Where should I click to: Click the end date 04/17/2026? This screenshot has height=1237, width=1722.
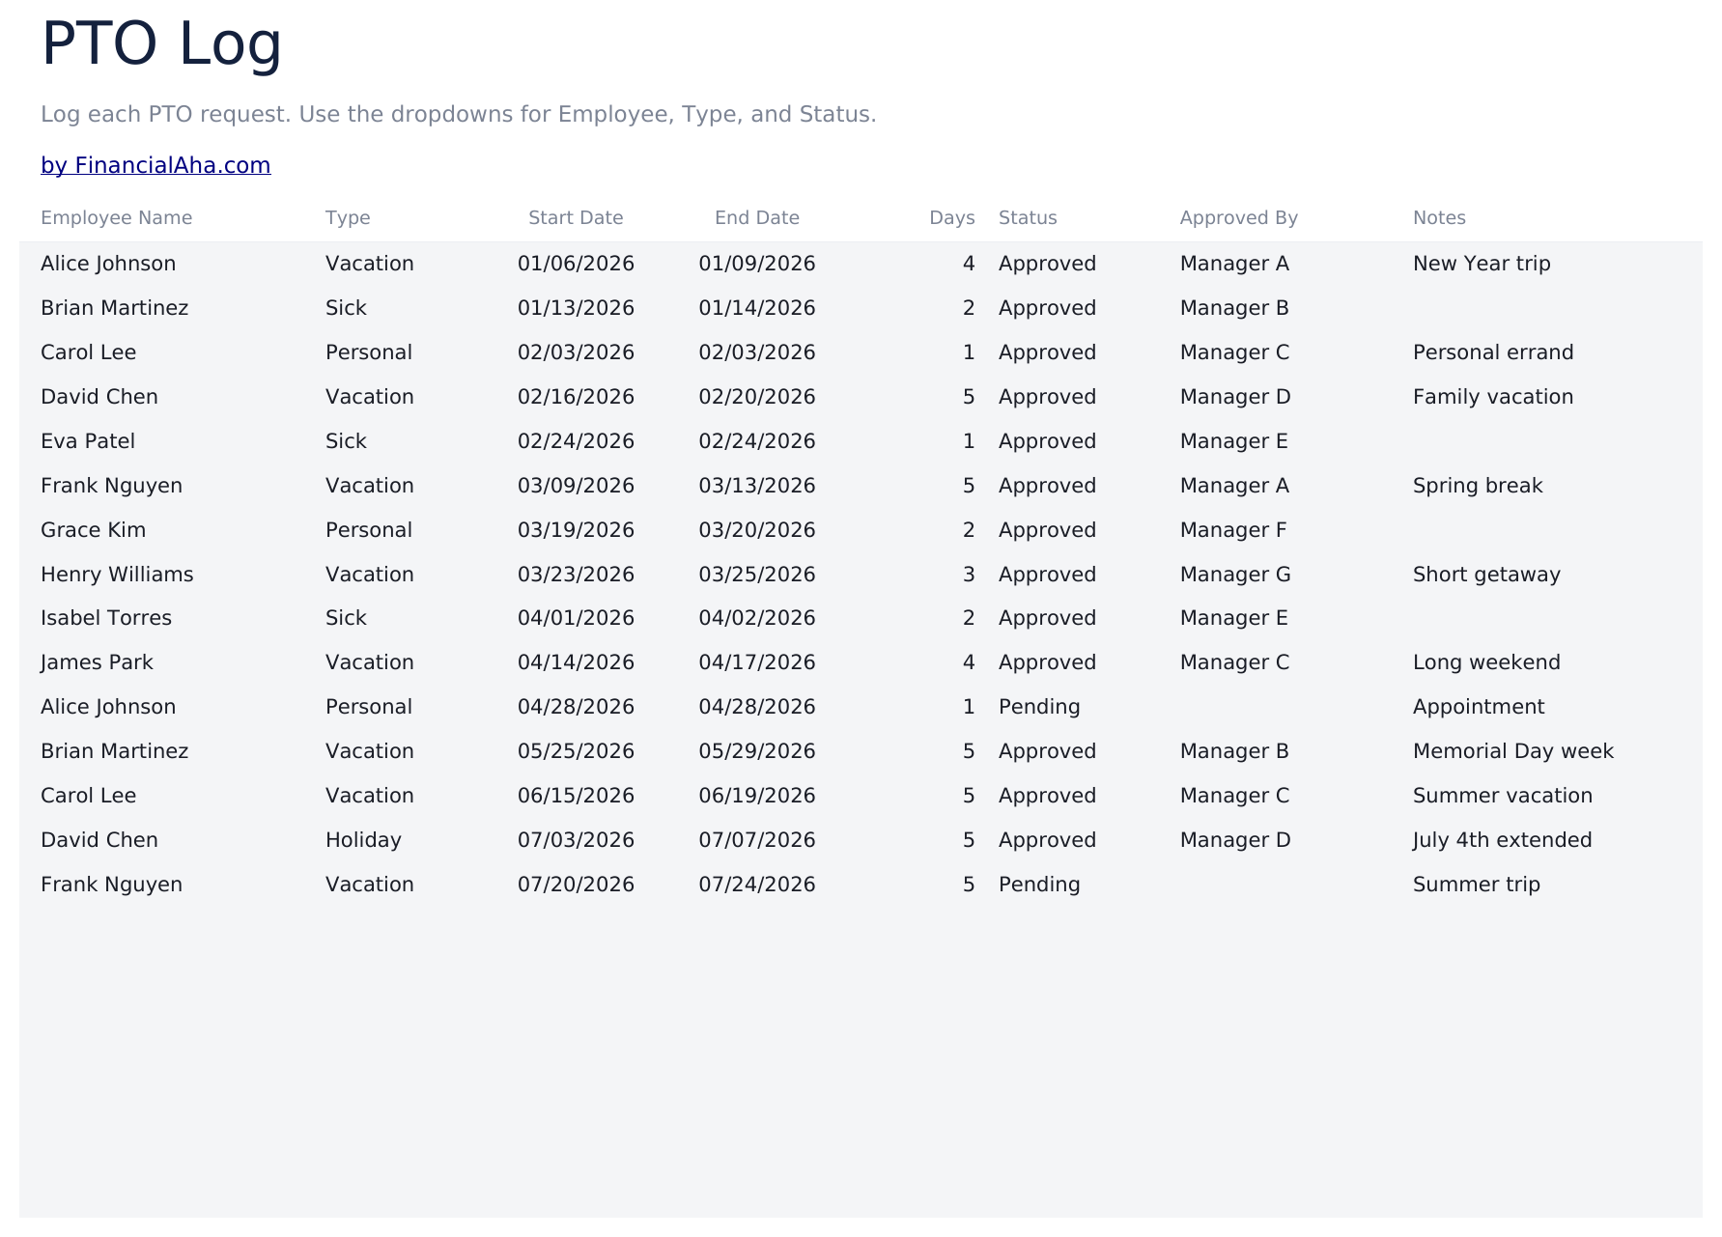[757, 662]
